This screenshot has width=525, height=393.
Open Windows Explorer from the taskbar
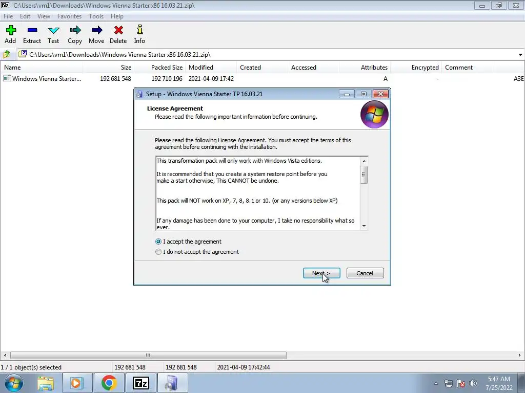pyautogui.click(x=46, y=383)
